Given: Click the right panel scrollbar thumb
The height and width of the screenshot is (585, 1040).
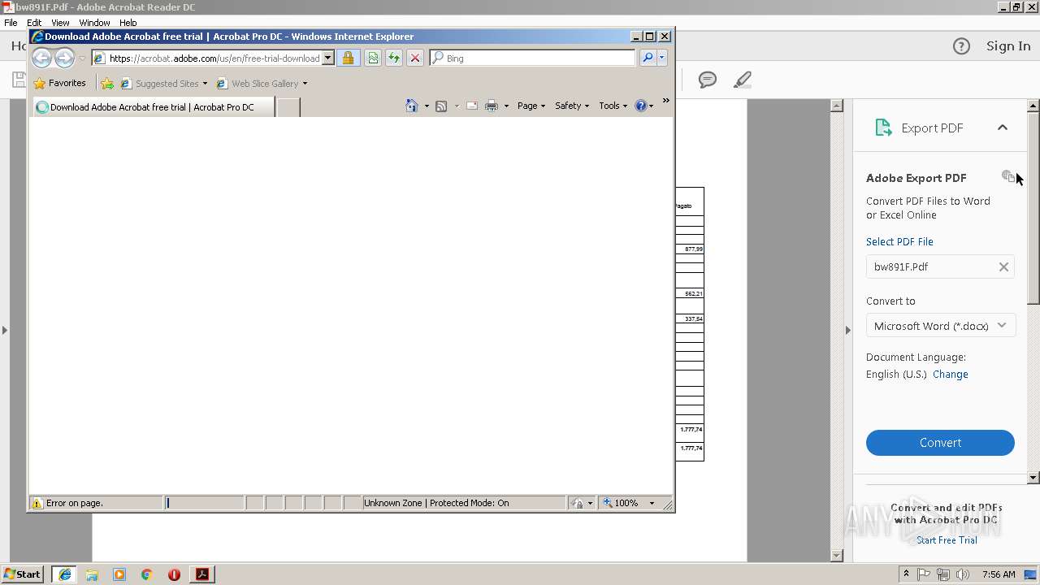Looking at the screenshot, I should tap(1033, 209).
